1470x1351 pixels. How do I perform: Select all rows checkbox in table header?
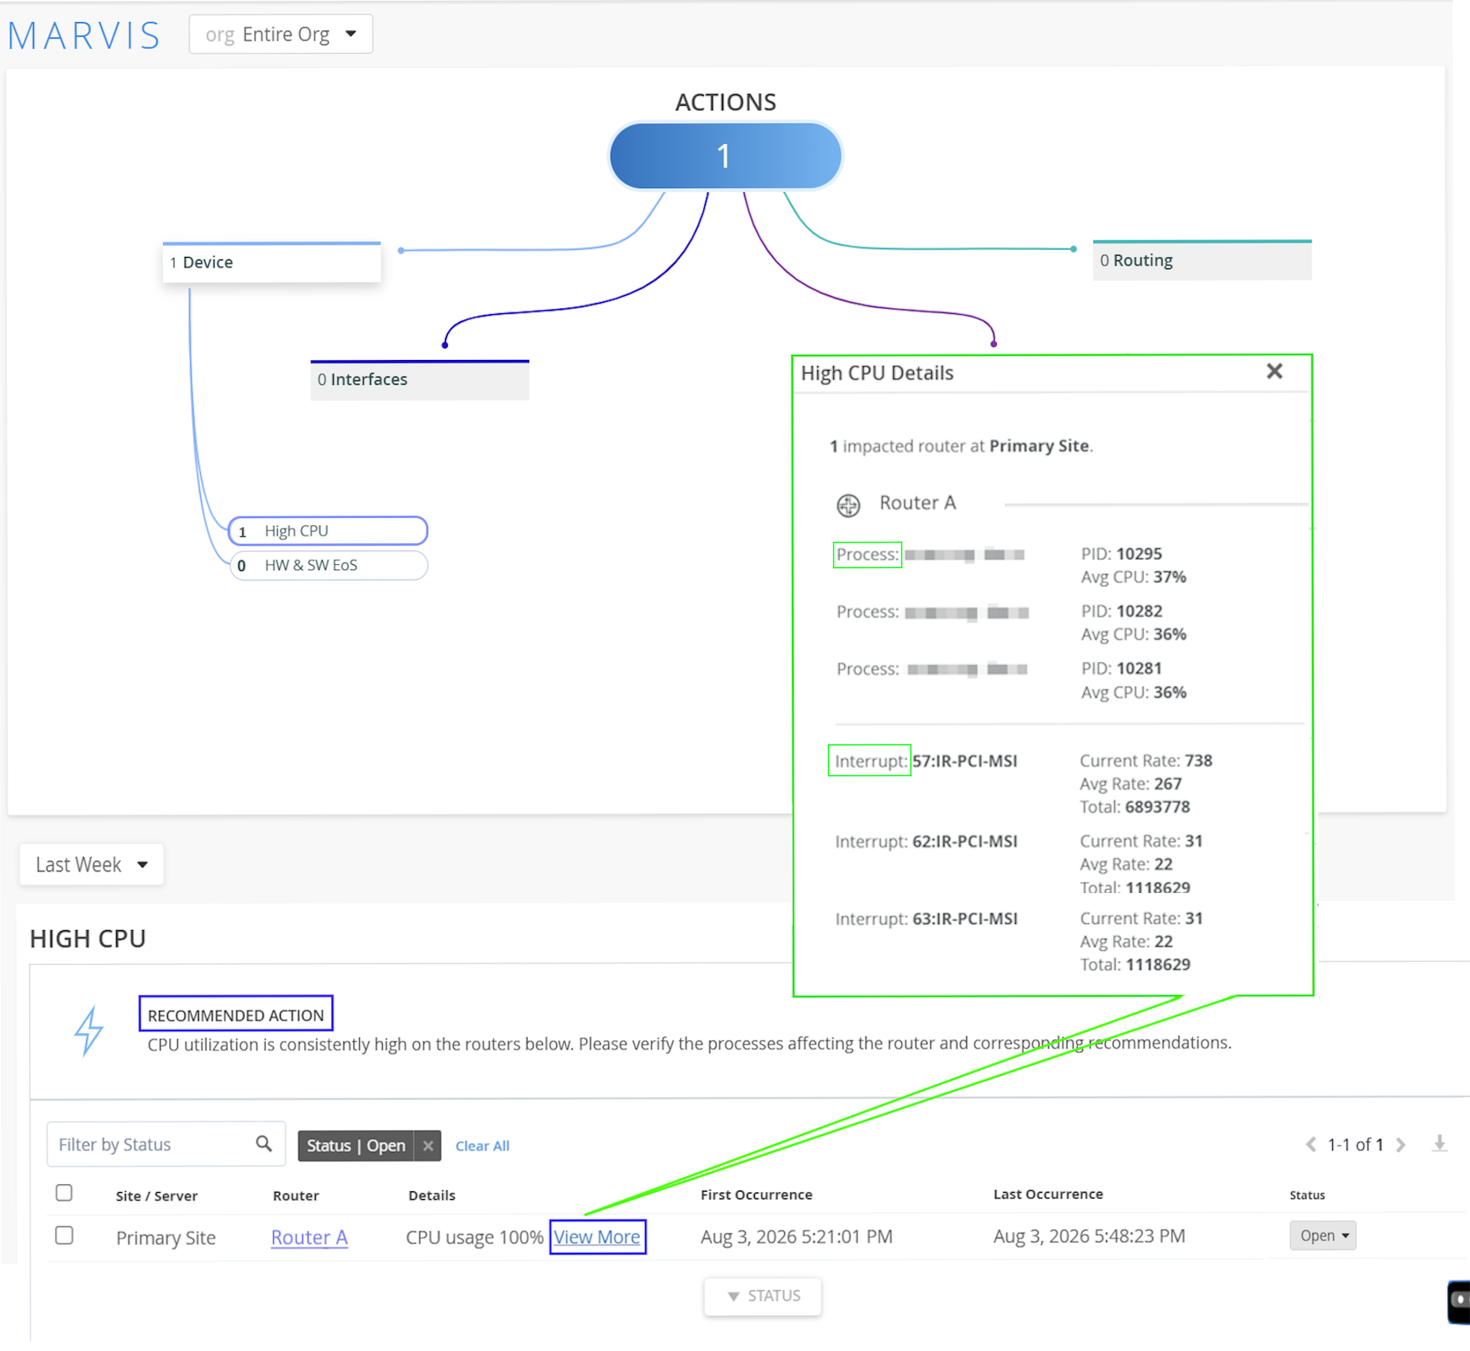64,1193
